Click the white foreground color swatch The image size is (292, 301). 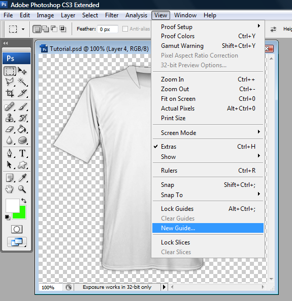pos(12,205)
